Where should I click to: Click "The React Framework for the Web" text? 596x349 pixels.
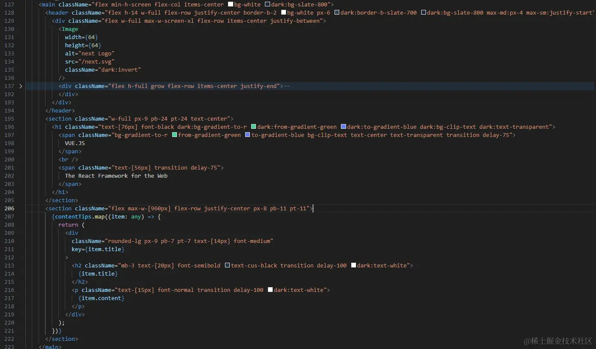click(x=116, y=176)
